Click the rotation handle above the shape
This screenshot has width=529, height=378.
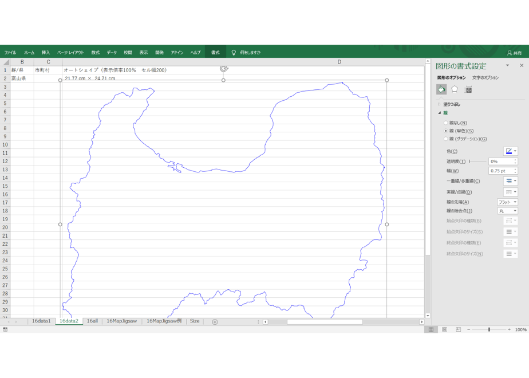(224, 69)
